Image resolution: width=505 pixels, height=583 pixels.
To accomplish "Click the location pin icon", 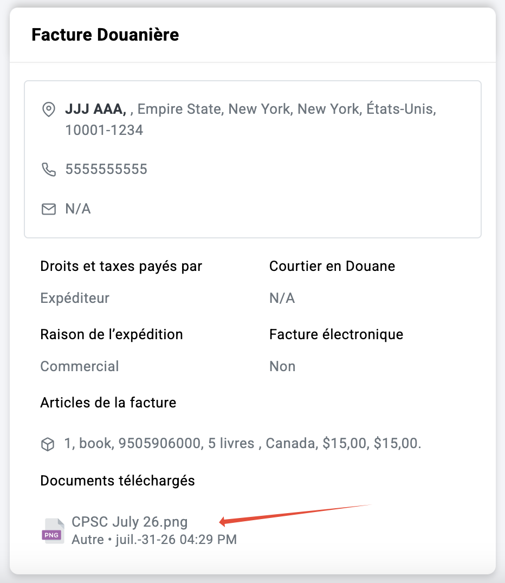I will pyautogui.click(x=49, y=109).
